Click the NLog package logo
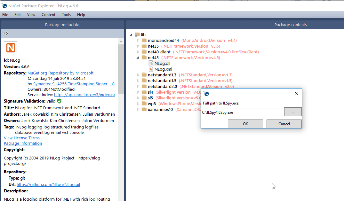This screenshot has width=344, height=201. [10, 48]
